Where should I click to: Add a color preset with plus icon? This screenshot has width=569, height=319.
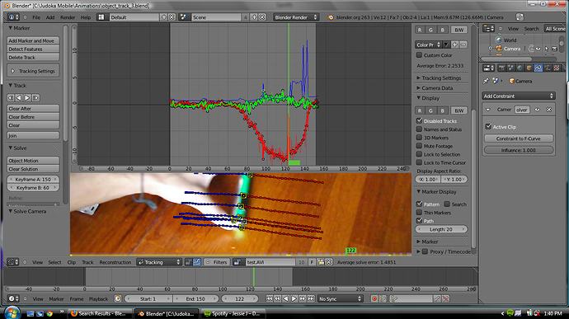coord(454,45)
